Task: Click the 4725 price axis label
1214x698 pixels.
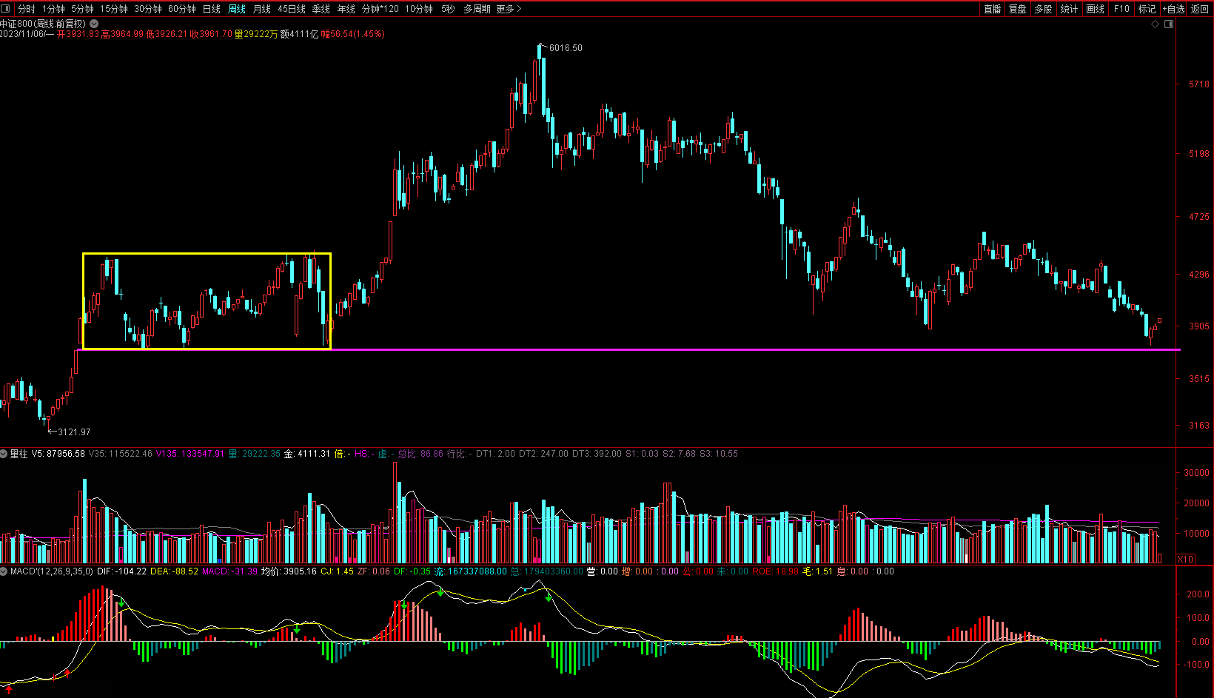Action: pyautogui.click(x=1199, y=217)
